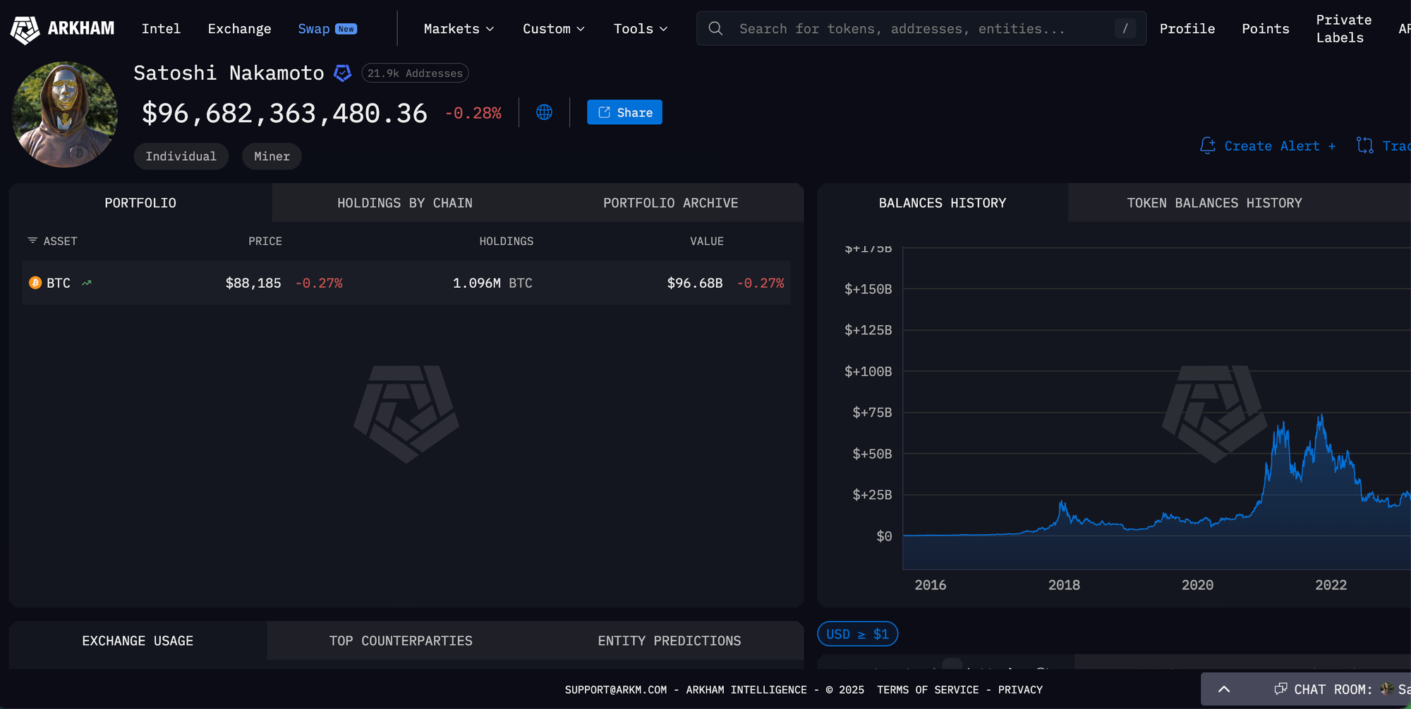Open the Terms of Service link
The image size is (1411, 709).
(927, 690)
